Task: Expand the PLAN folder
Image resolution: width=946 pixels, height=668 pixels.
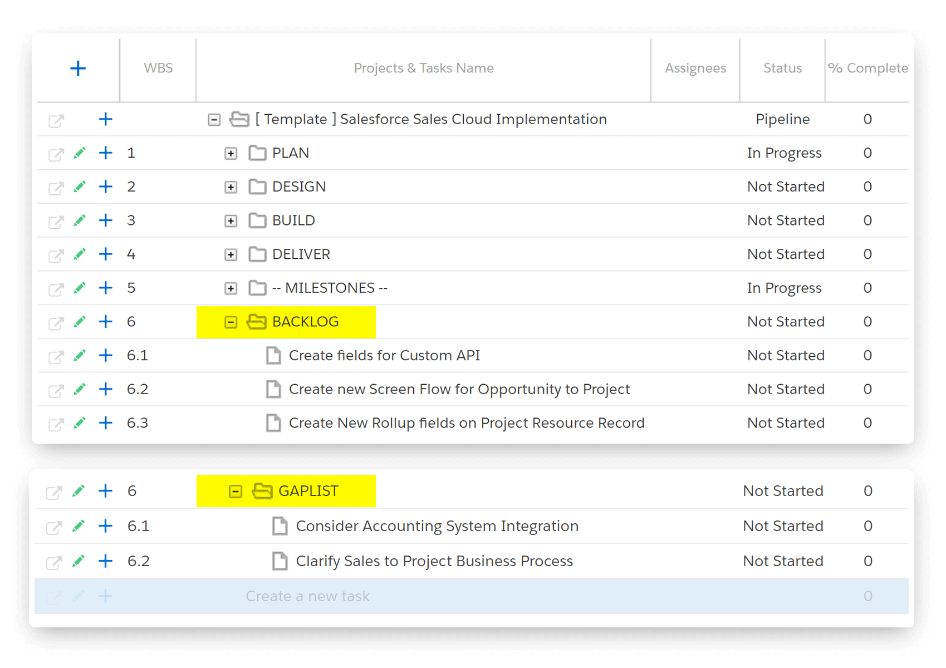Action: tap(231, 154)
